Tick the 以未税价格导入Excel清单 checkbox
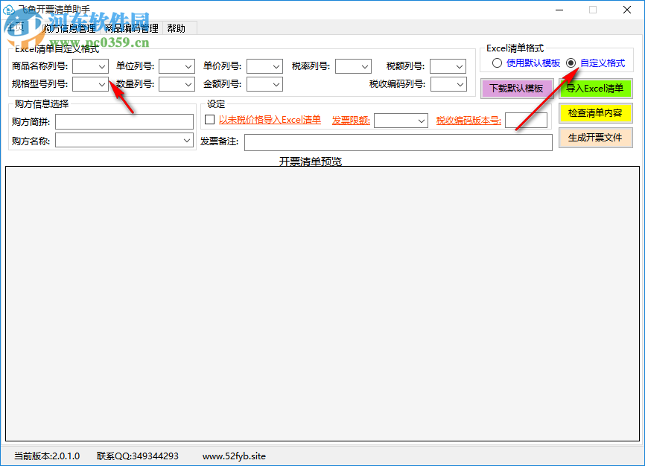The width and height of the screenshot is (645, 466). click(x=210, y=120)
